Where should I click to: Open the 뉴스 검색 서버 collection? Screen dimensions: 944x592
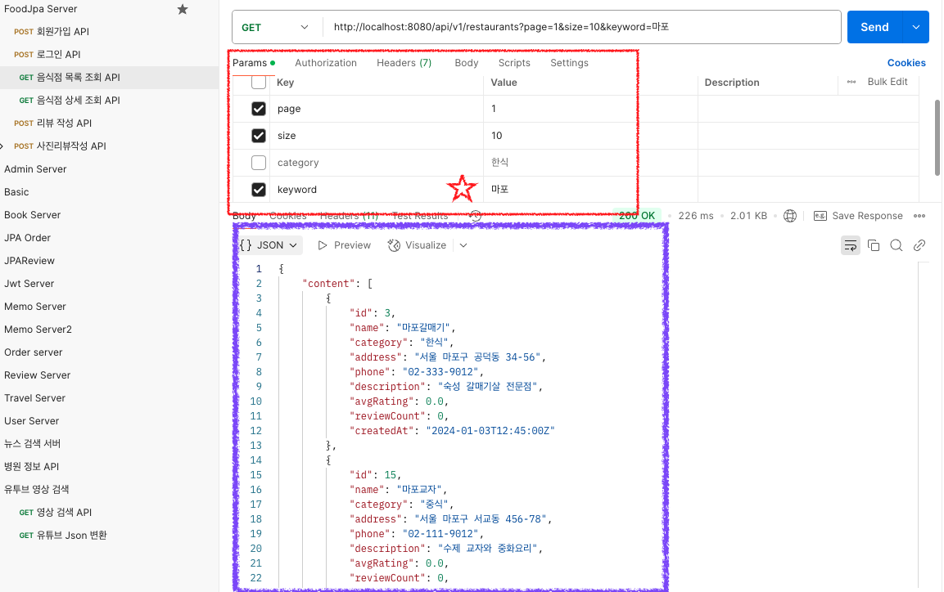pos(33,443)
